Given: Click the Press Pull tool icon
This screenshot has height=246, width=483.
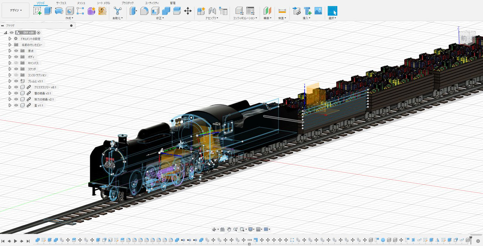Looking at the screenshot, I should pos(133,11).
